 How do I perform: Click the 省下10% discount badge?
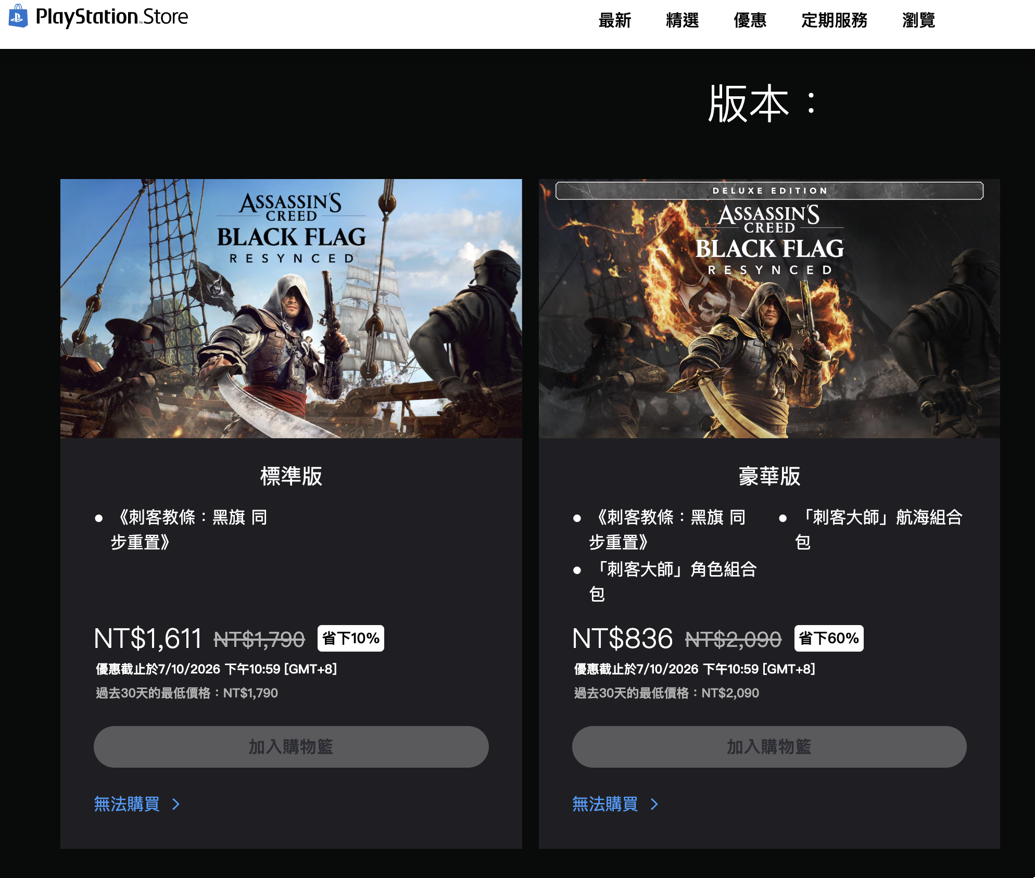351,638
